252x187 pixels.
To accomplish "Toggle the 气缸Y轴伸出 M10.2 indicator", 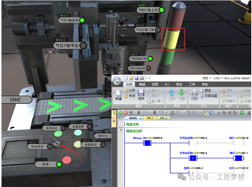I will 83,46.
